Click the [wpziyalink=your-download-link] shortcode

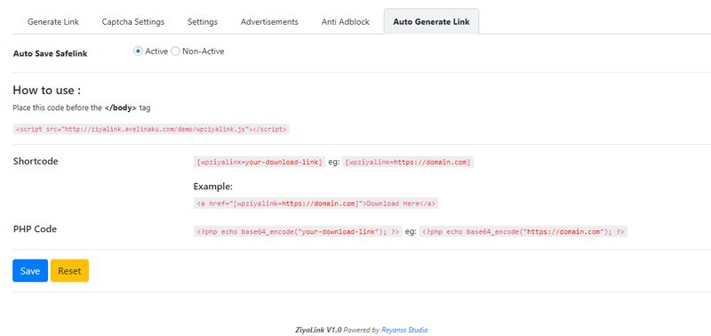coord(259,162)
